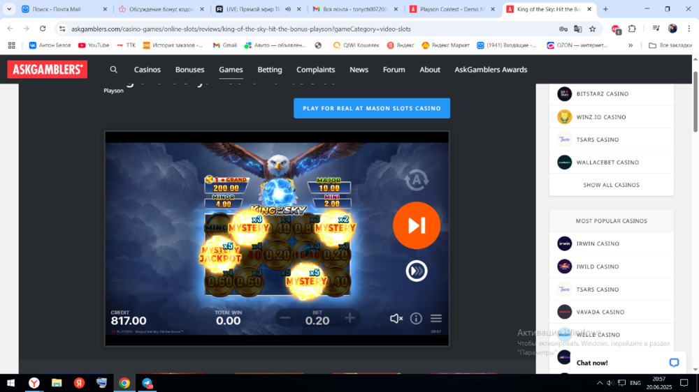Open the game info icon
This screenshot has height=392, width=699.
click(x=416, y=318)
